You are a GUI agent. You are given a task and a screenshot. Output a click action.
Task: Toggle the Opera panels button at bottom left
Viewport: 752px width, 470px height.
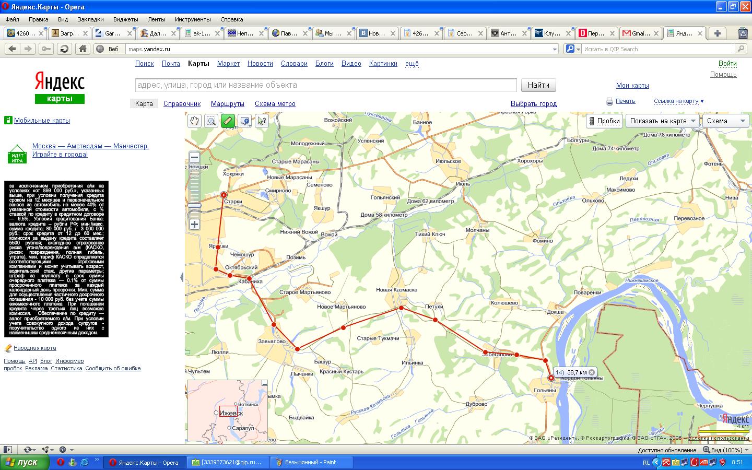(8, 450)
